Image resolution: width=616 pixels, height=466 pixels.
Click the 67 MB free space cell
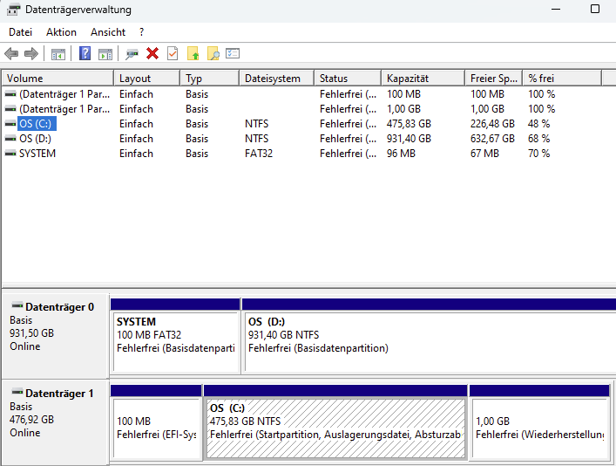pos(484,154)
